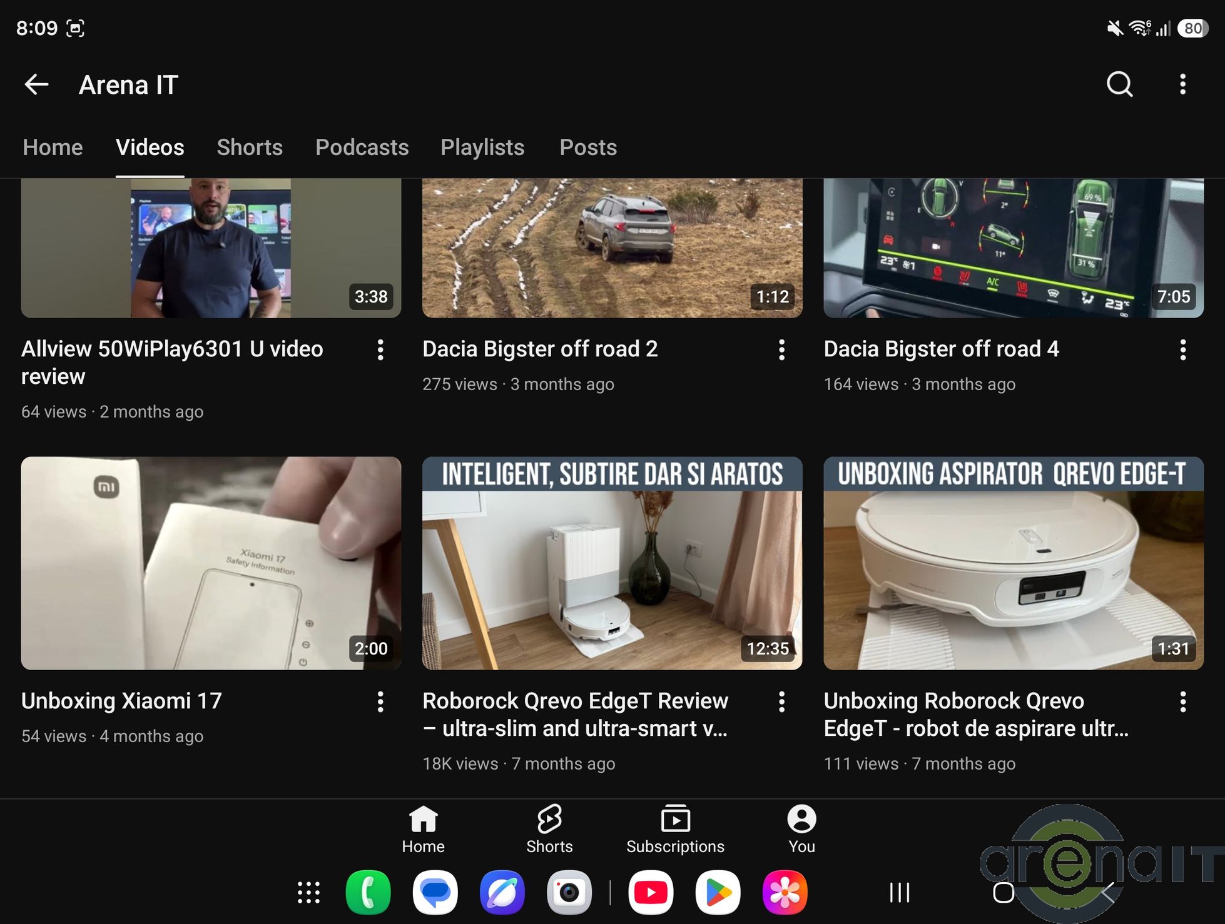
Task: Open the channel search magnifier icon
Action: pos(1119,84)
